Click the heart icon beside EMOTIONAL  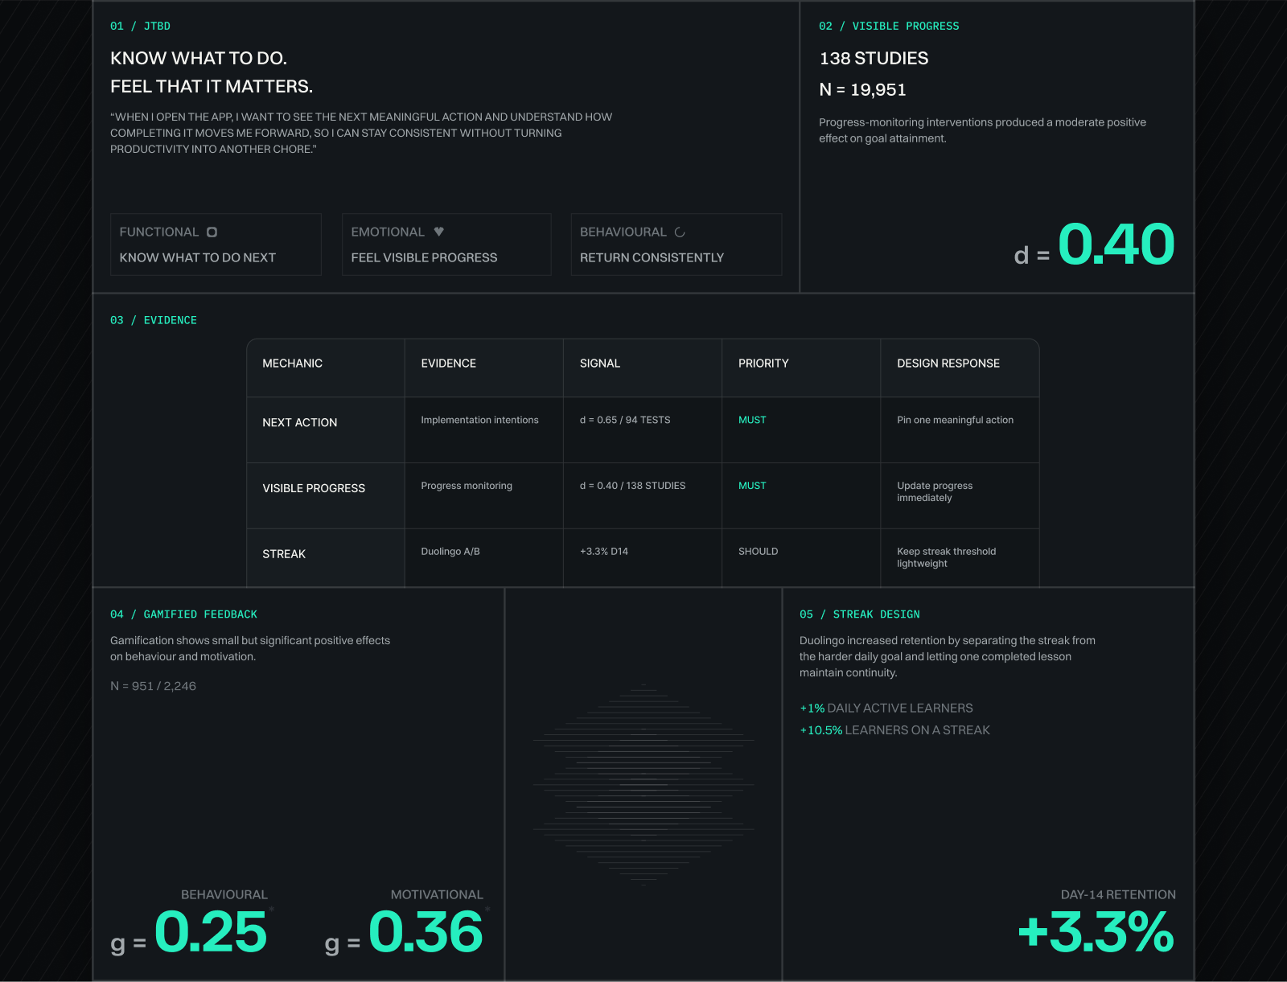(x=438, y=231)
